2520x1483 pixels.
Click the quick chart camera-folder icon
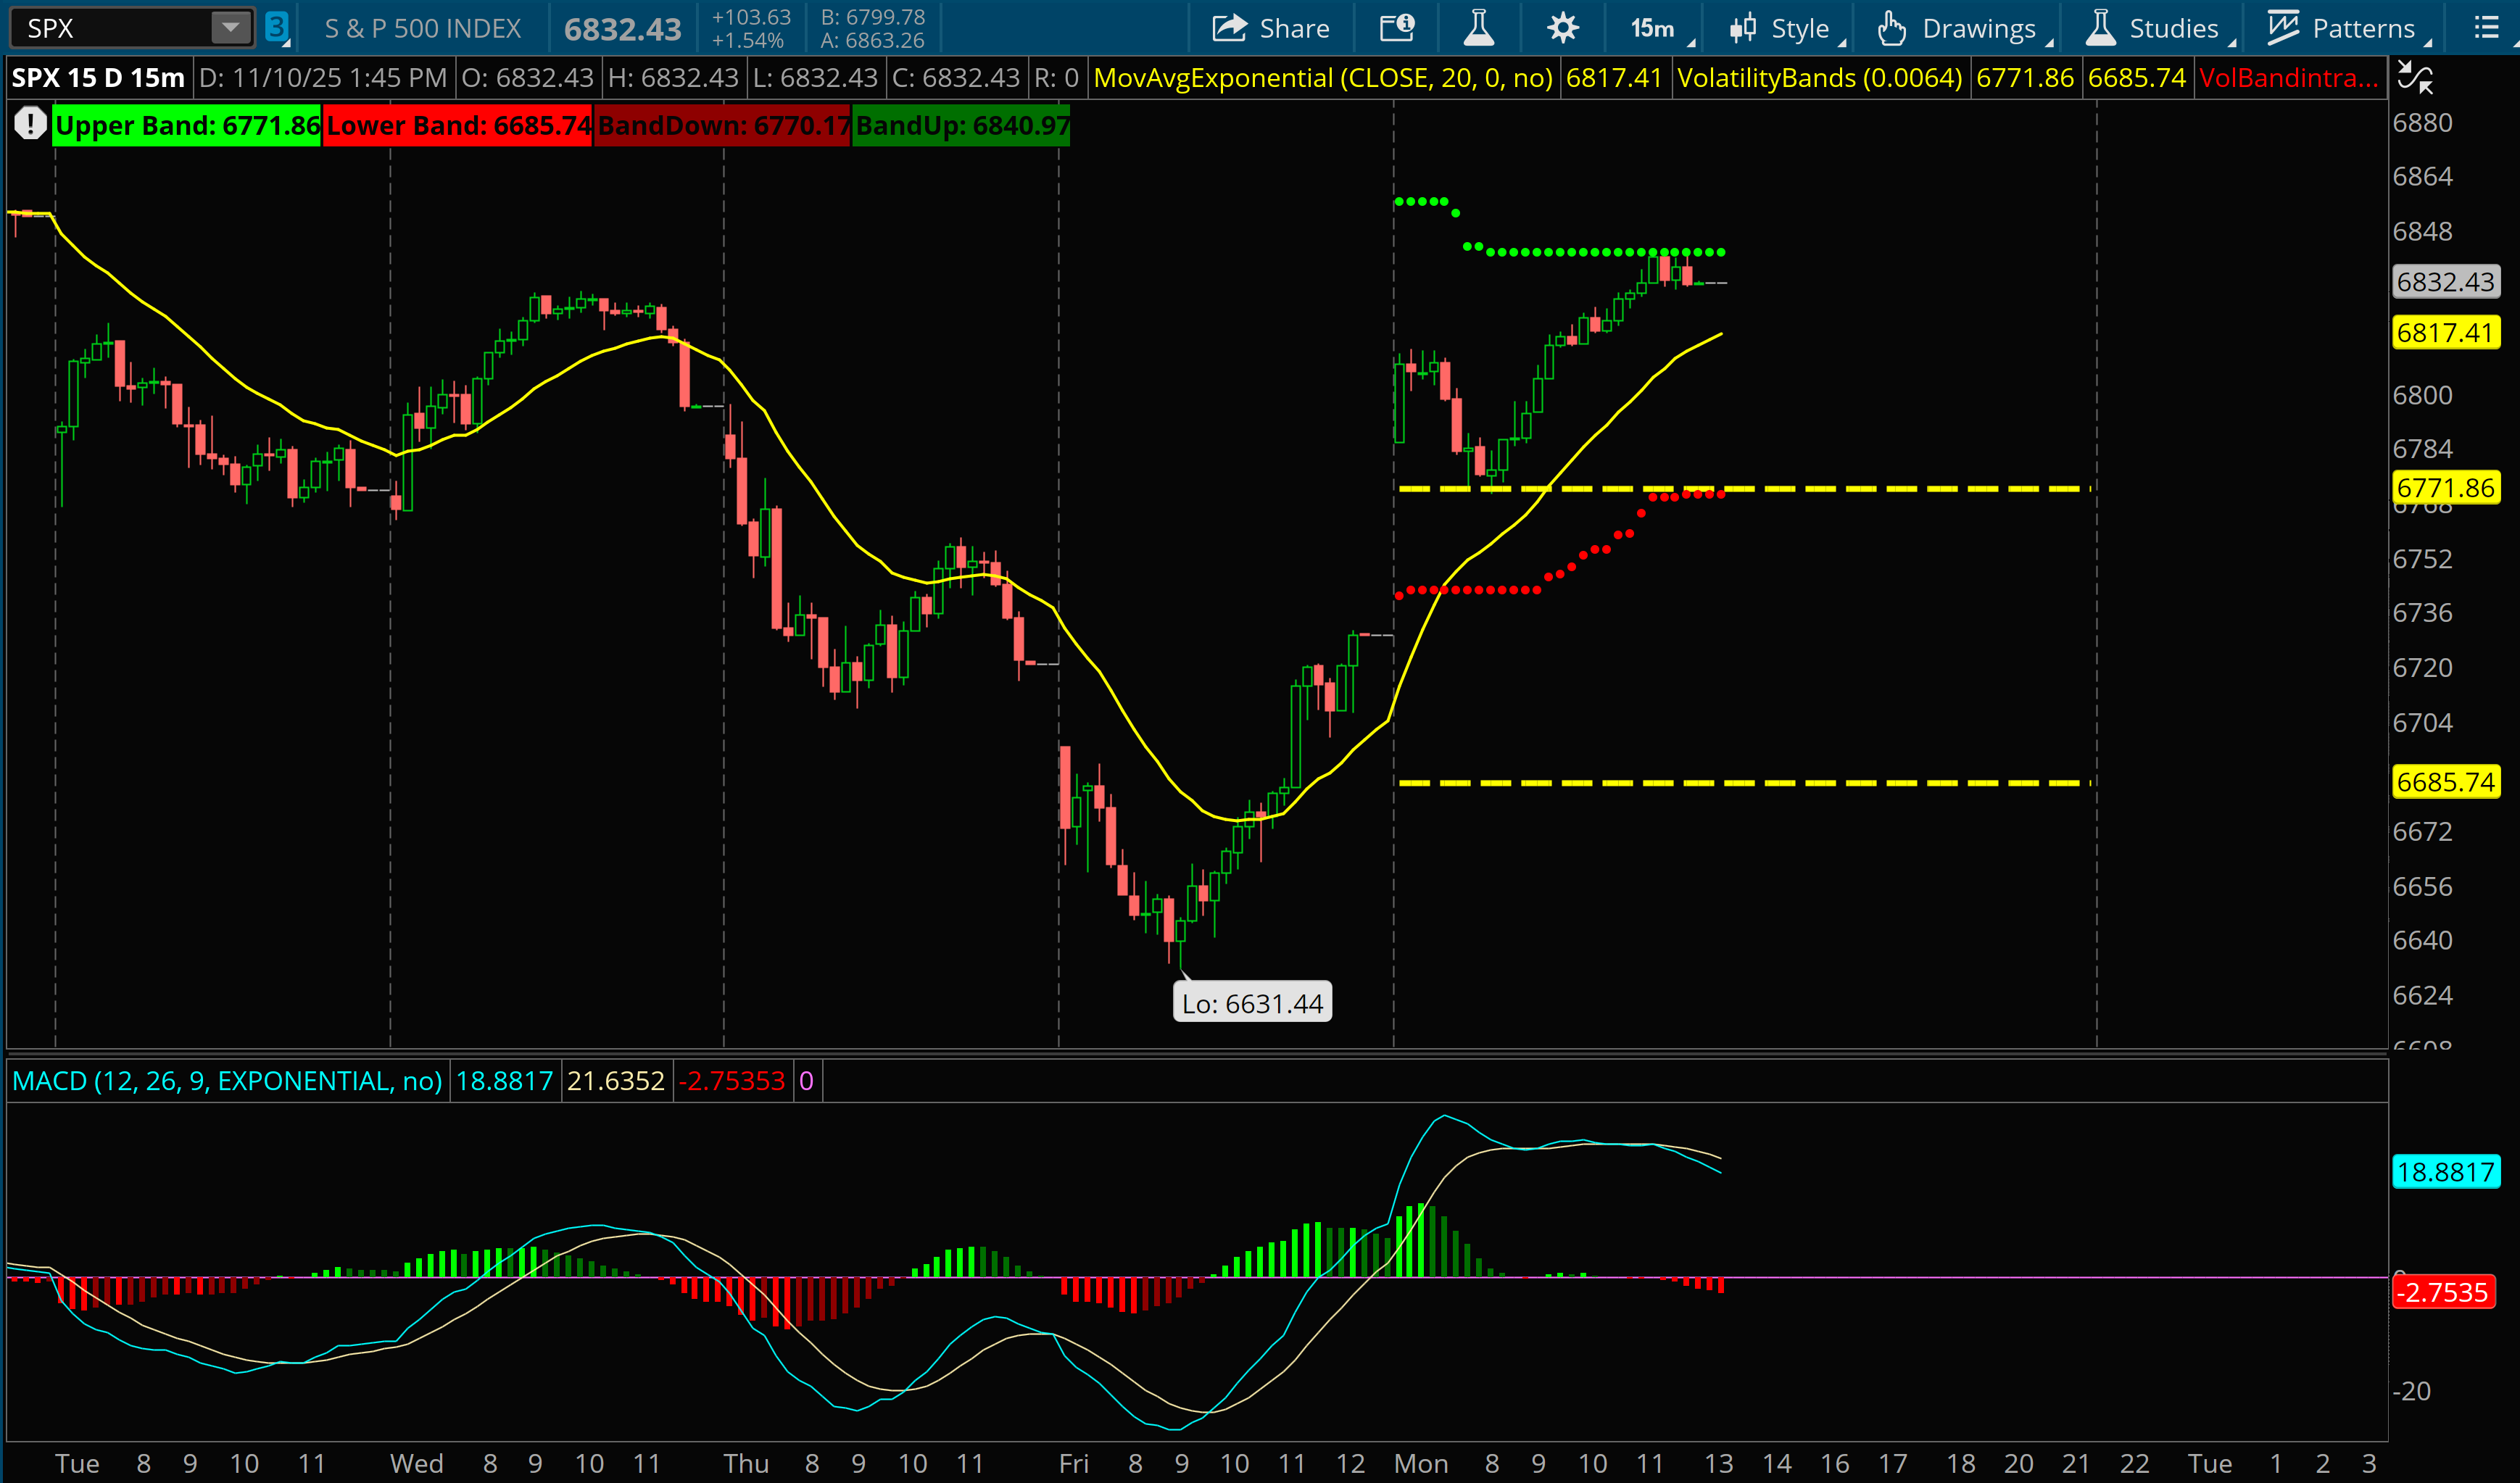(x=1396, y=28)
